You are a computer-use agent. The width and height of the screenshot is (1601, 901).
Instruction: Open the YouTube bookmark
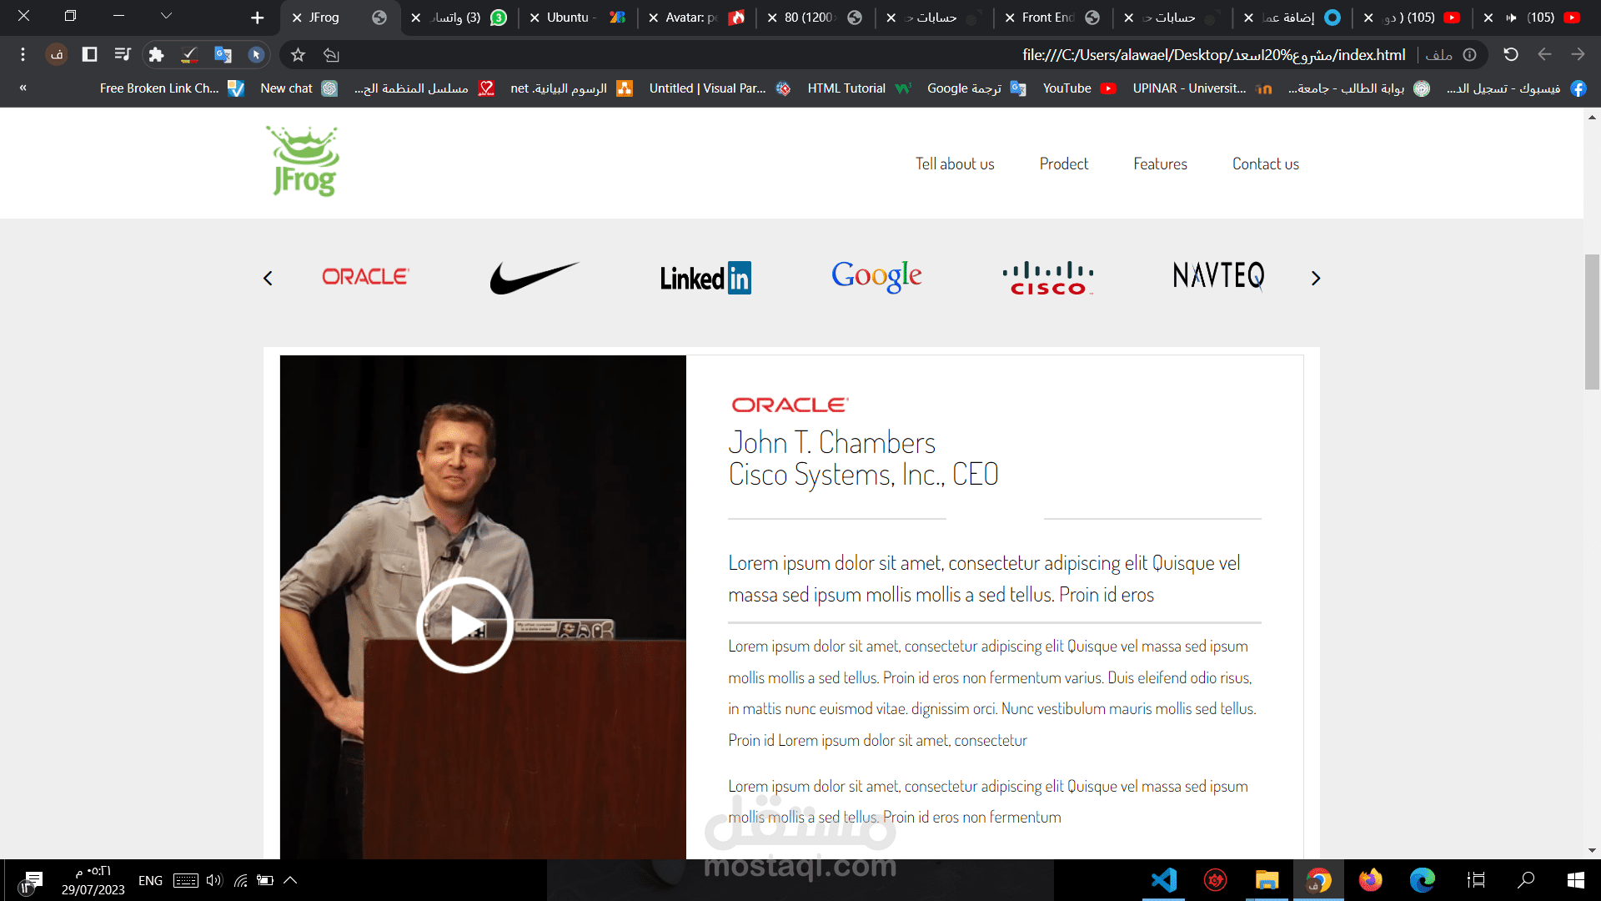pyautogui.click(x=1080, y=88)
